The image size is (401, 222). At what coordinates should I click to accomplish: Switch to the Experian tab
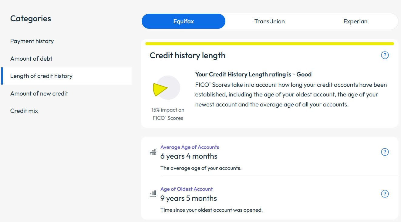[355, 21]
